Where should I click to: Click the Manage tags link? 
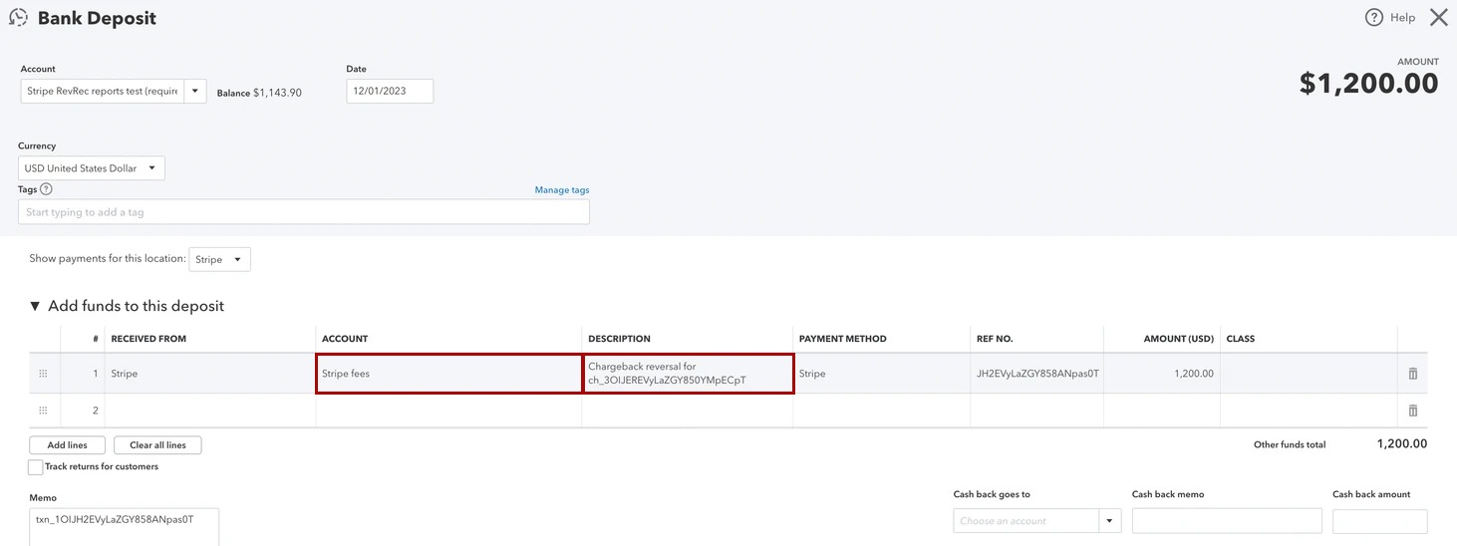562,190
